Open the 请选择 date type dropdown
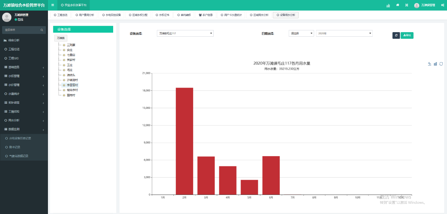This screenshot has width=447, height=214. tap(301, 33)
